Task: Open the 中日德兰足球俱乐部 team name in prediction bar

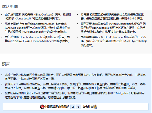Action: [57, 107]
